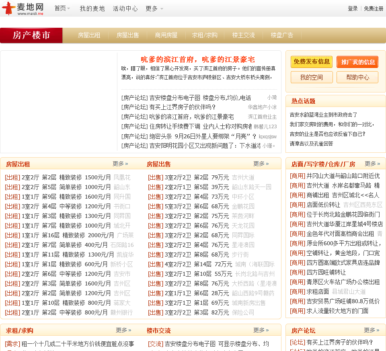Expand the 更多 dropdown in top navigation
This screenshot has height=351, width=386.
click(154, 8)
